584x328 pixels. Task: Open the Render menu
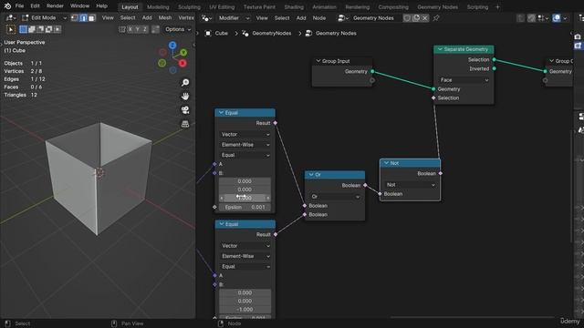(x=55, y=6)
